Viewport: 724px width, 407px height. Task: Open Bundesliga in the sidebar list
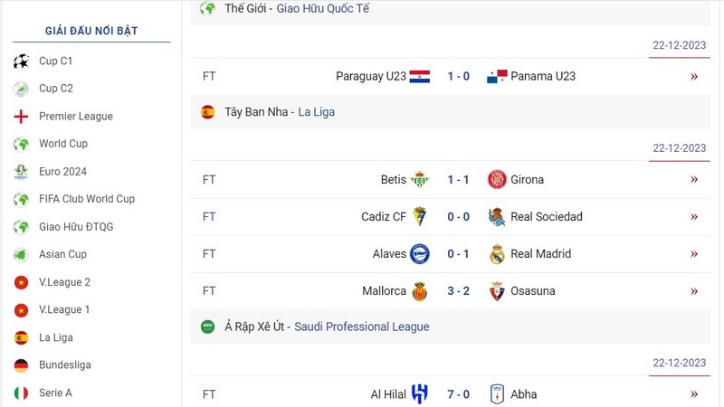pos(64,365)
